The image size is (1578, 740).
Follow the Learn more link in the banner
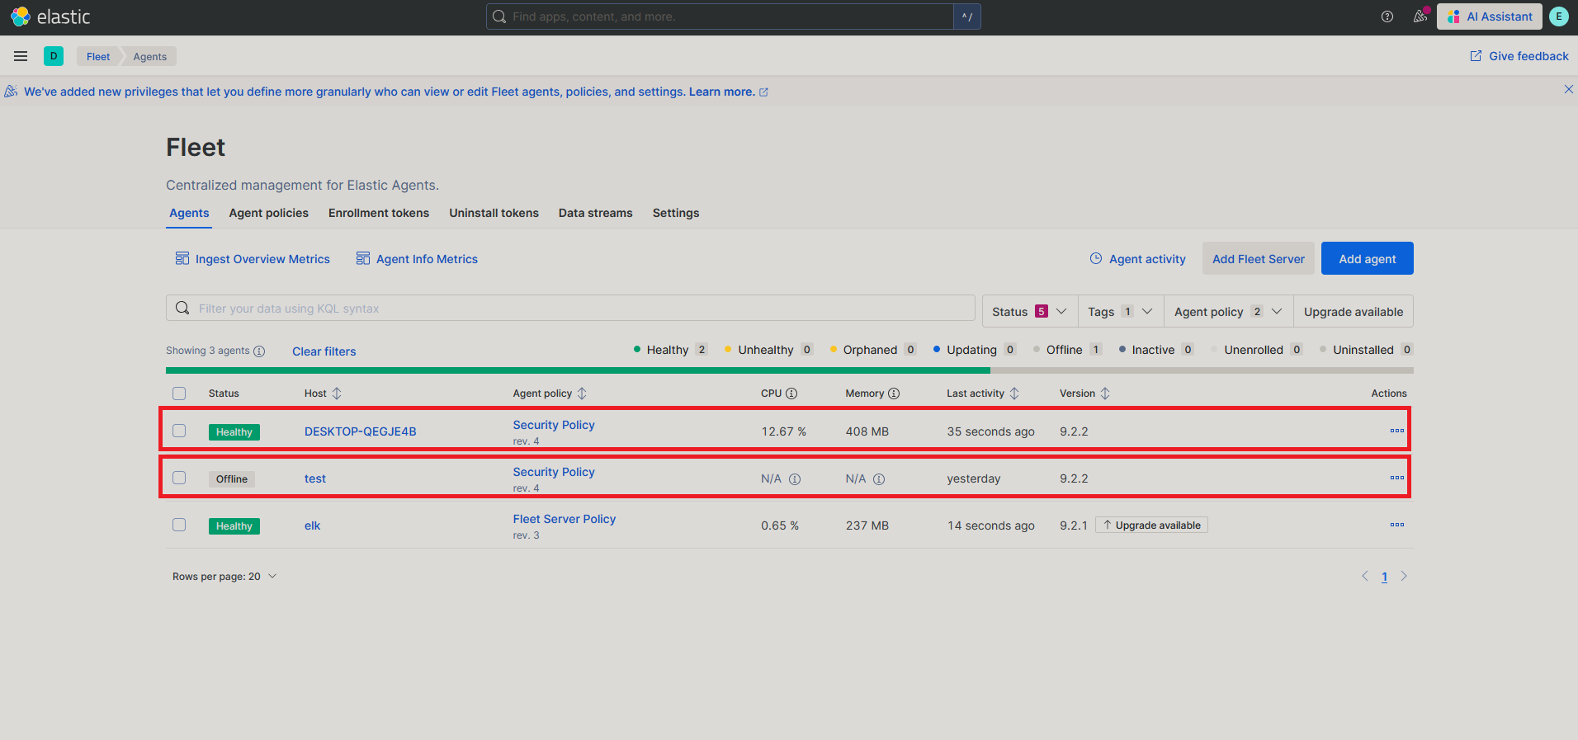[728, 92]
